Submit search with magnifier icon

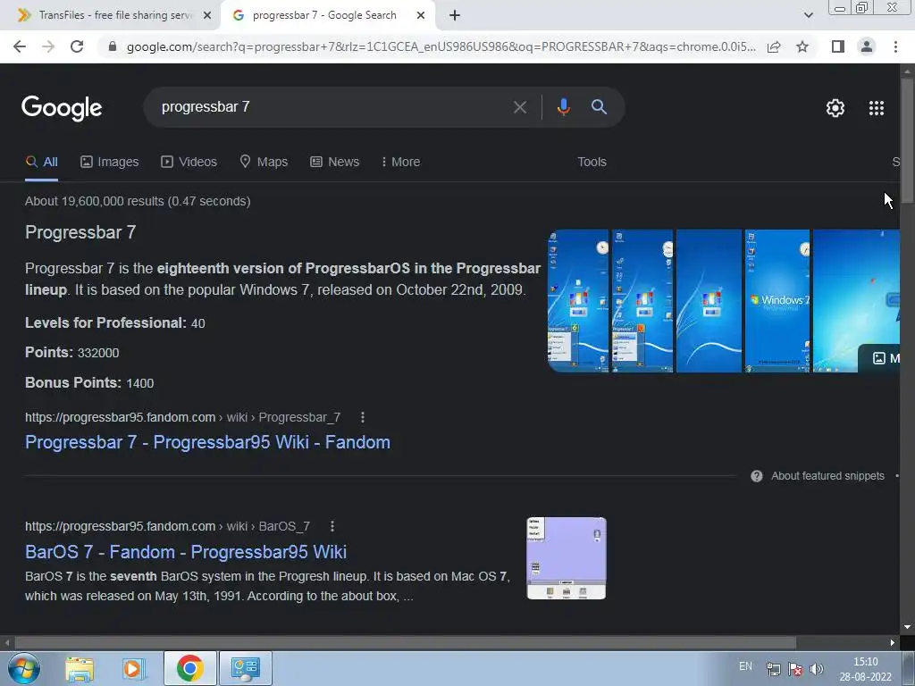click(599, 107)
